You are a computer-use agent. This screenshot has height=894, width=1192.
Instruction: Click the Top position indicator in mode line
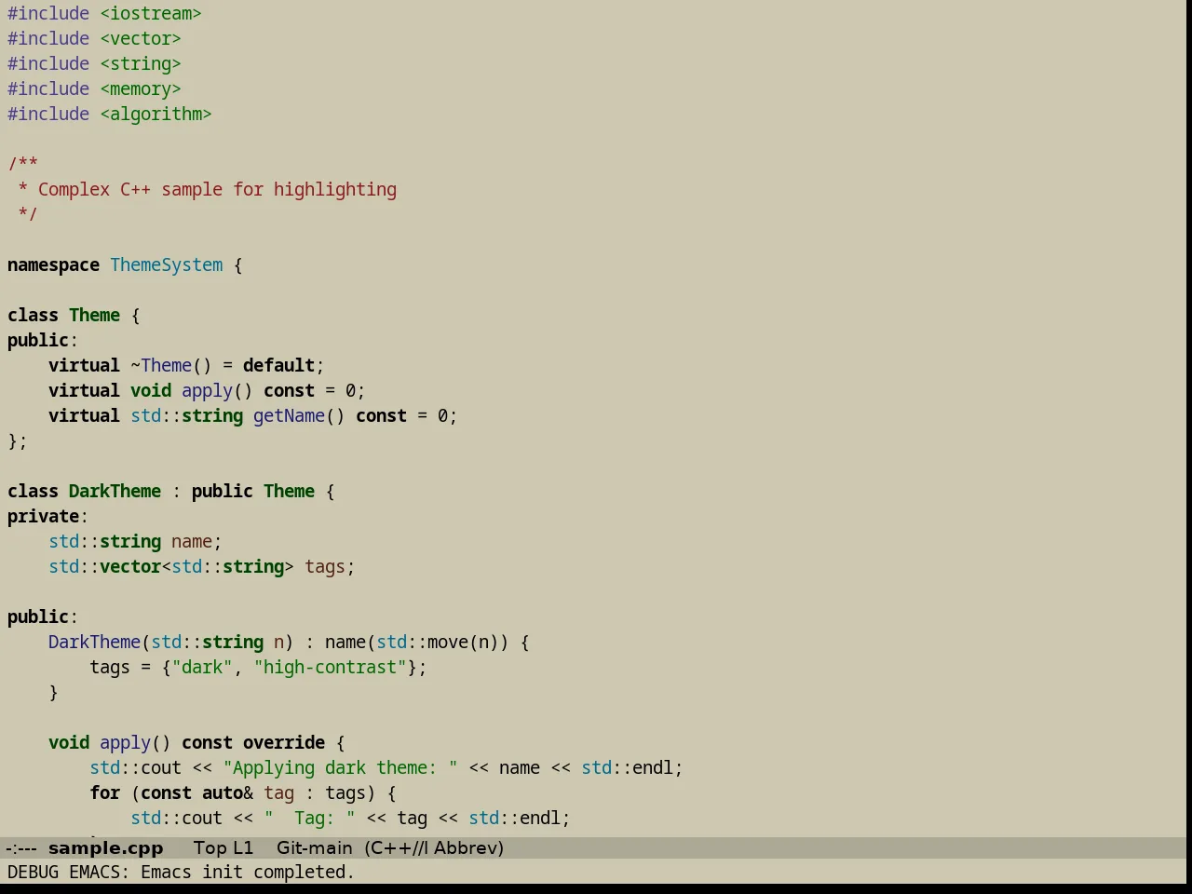point(210,848)
